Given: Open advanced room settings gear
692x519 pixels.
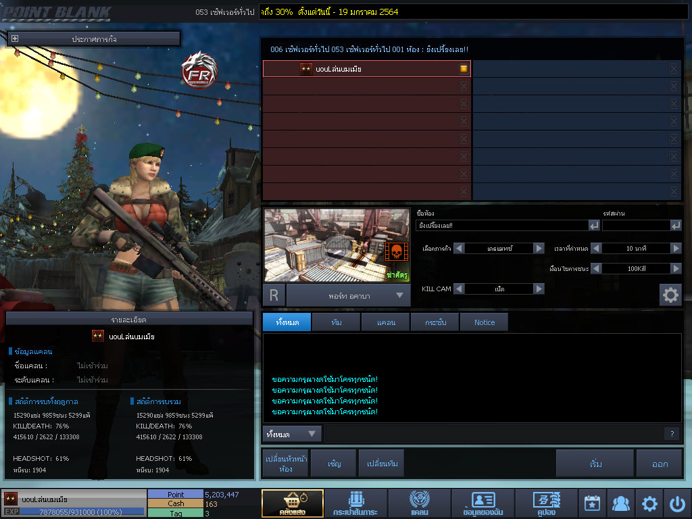Looking at the screenshot, I should [670, 295].
